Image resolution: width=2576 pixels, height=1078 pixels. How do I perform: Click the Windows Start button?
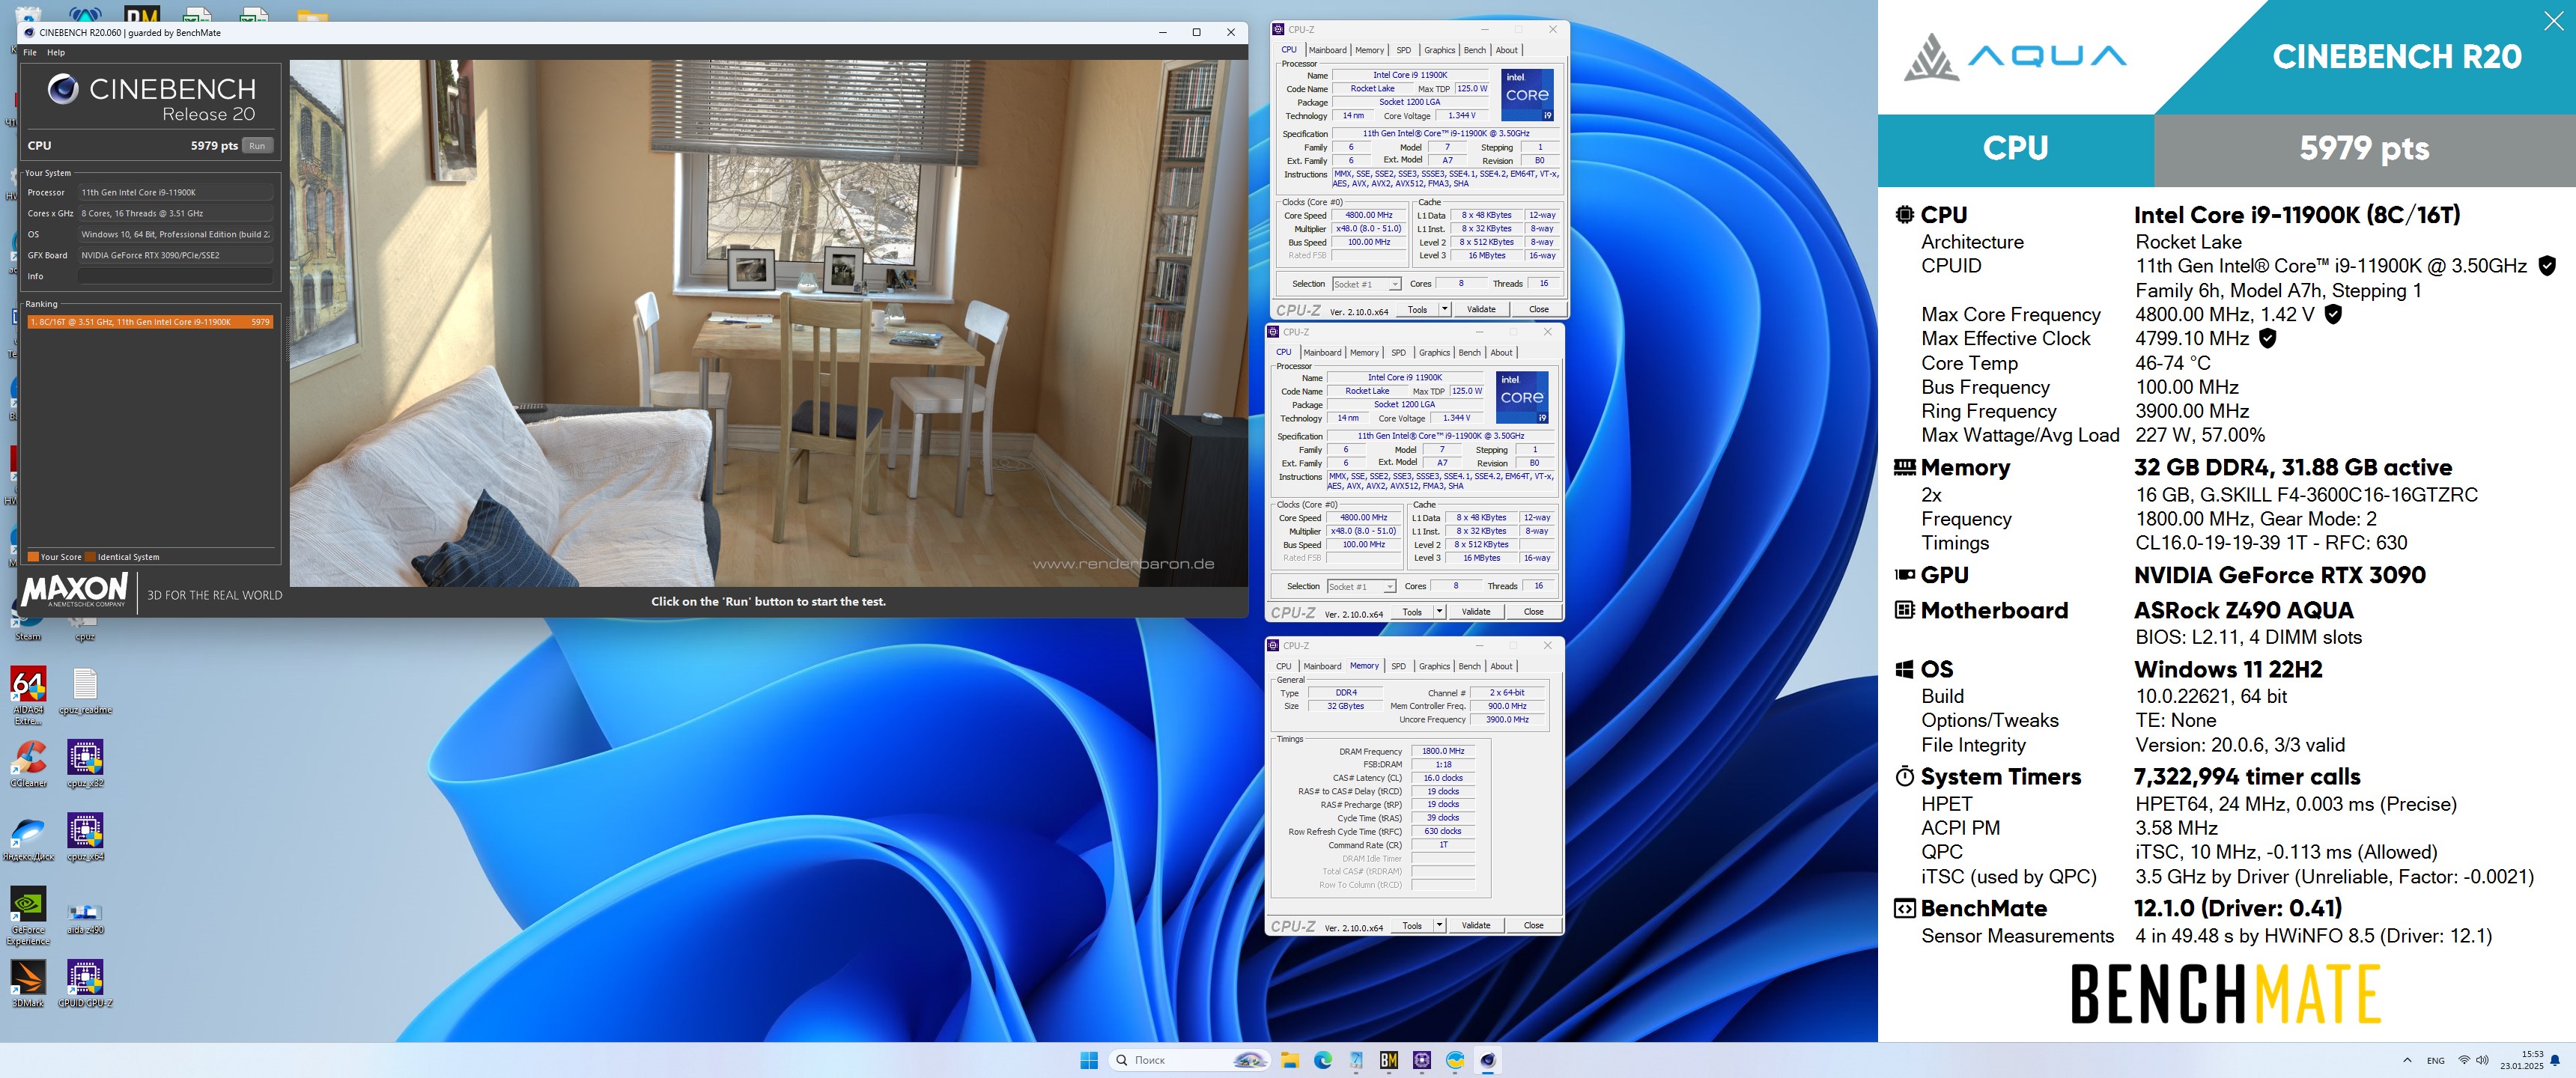pos(1089,1060)
